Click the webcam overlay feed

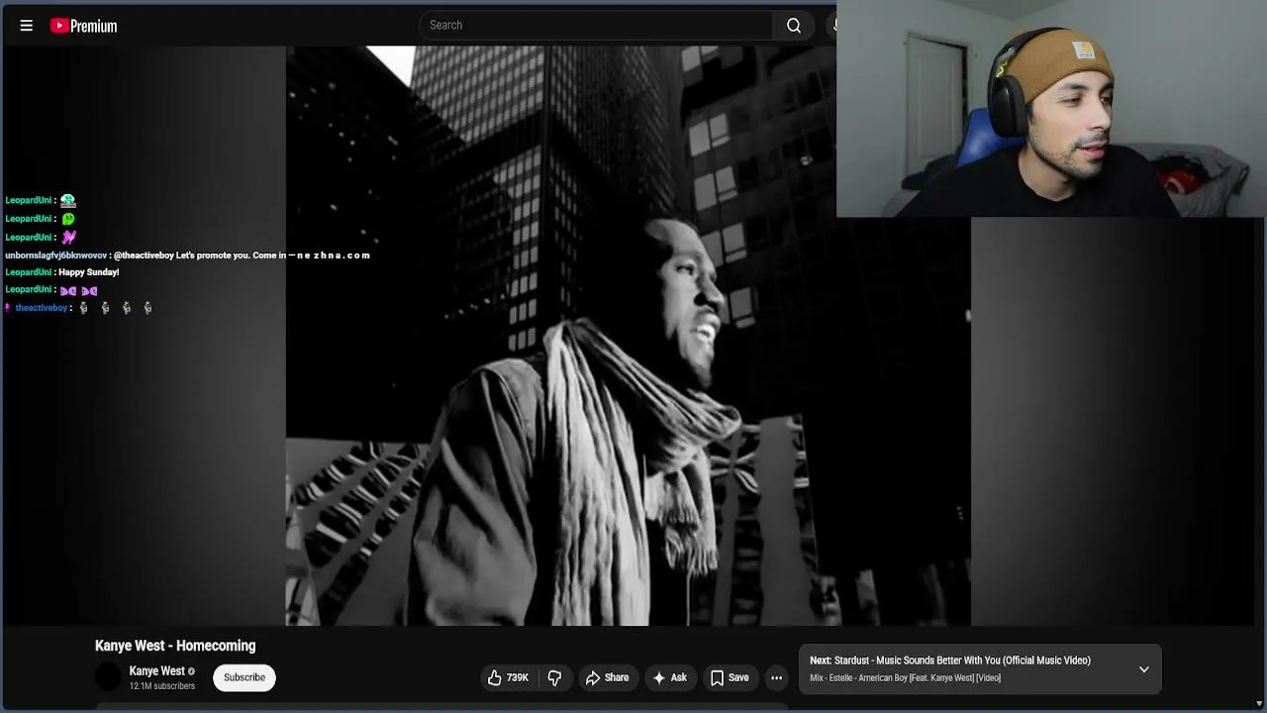tap(1050, 109)
